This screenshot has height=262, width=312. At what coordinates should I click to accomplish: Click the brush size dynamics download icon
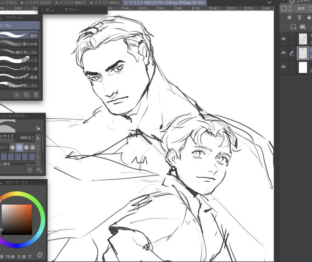click(38, 138)
